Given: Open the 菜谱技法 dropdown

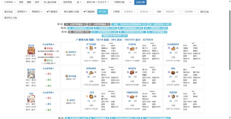Looking at the screenshot, I should point(145,12).
